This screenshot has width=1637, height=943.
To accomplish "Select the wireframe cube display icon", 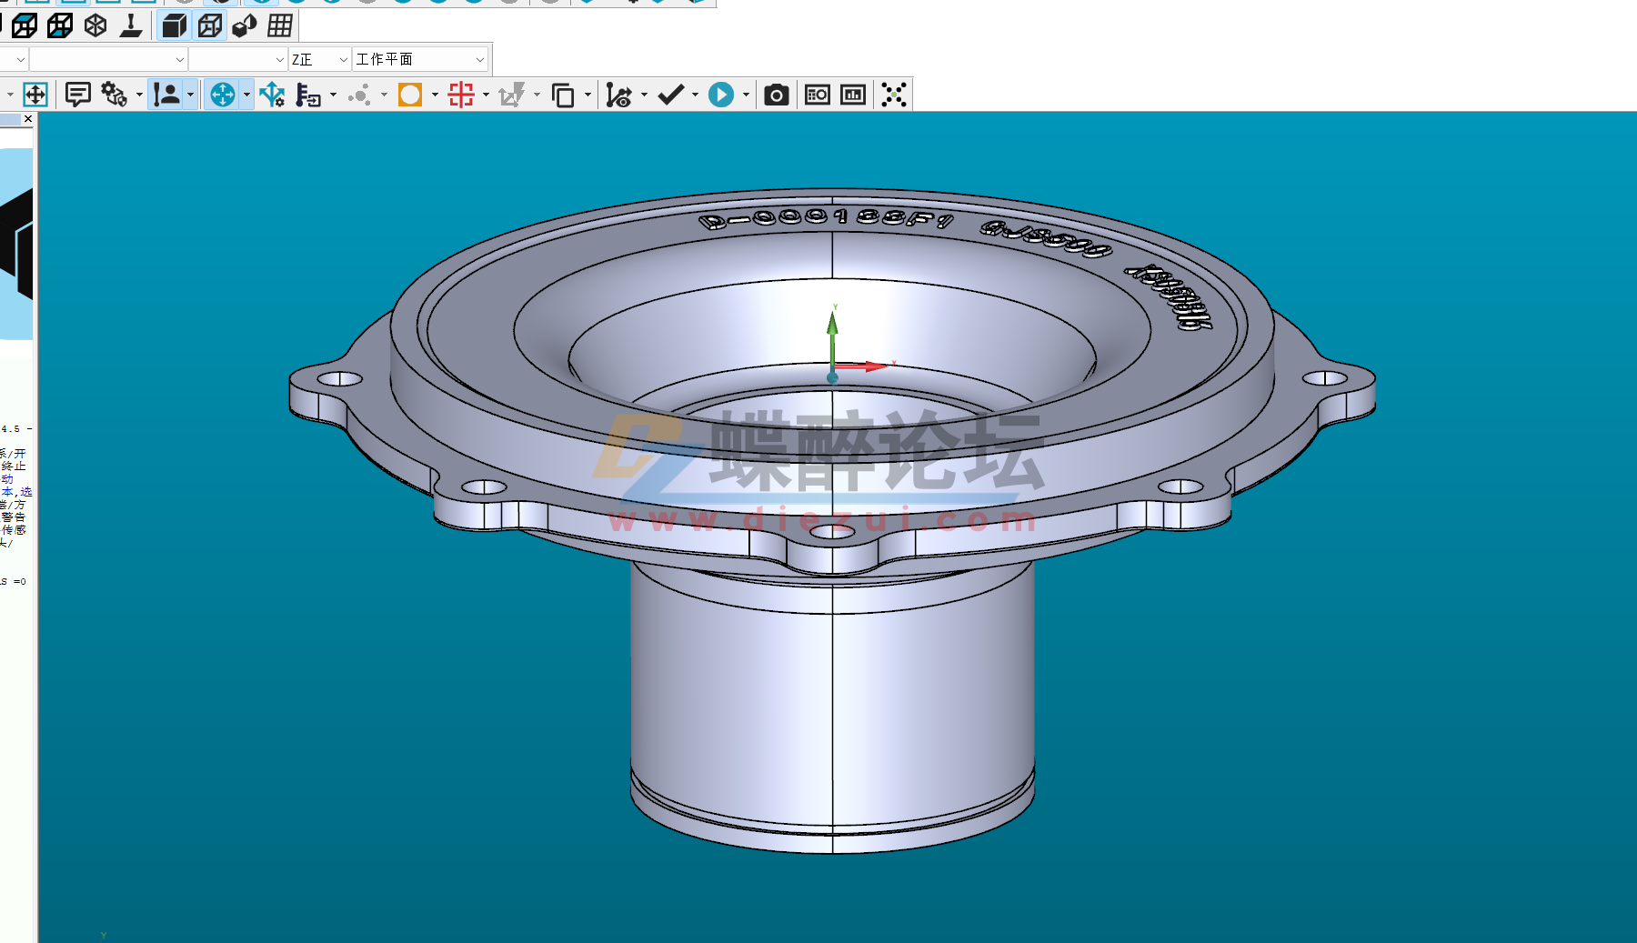I will coord(209,25).
